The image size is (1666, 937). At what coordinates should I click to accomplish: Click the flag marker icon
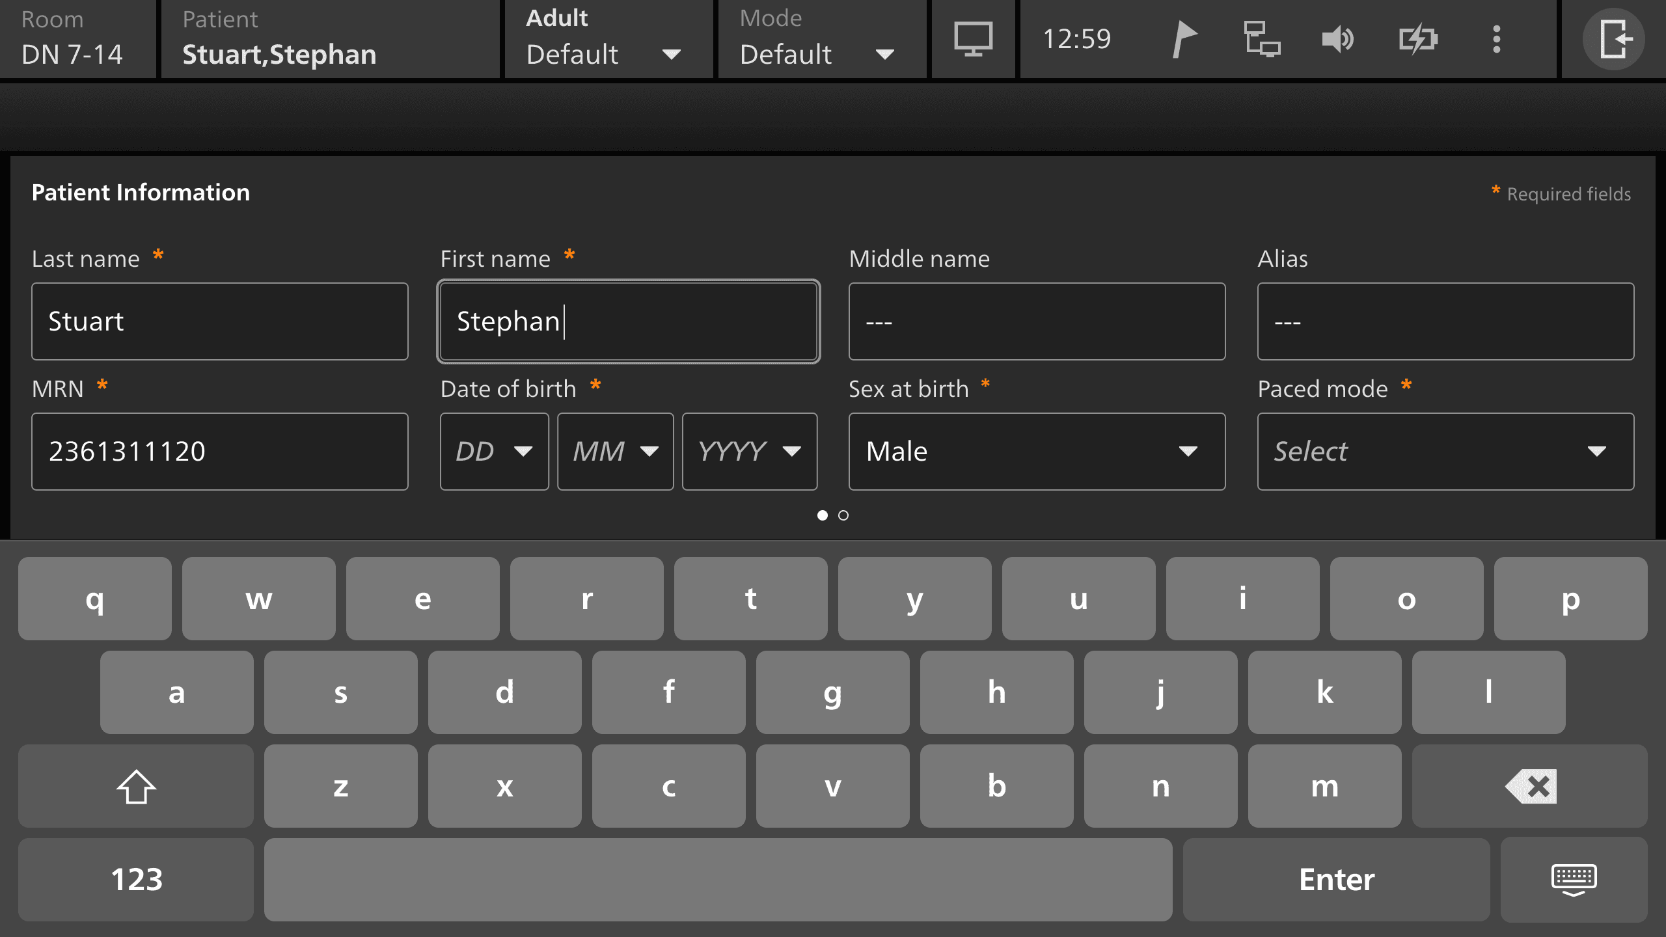pyautogui.click(x=1184, y=39)
